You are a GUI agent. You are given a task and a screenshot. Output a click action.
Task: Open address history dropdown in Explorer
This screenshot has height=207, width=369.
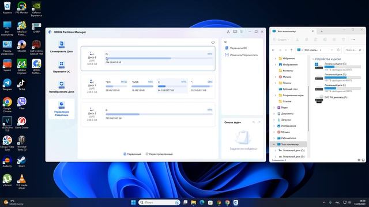[332, 50]
